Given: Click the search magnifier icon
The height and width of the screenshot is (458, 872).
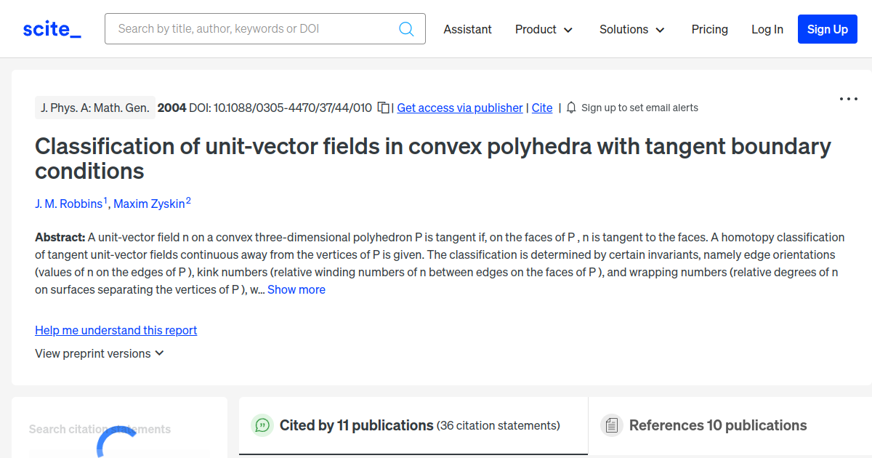Looking at the screenshot, I should 406,29.
